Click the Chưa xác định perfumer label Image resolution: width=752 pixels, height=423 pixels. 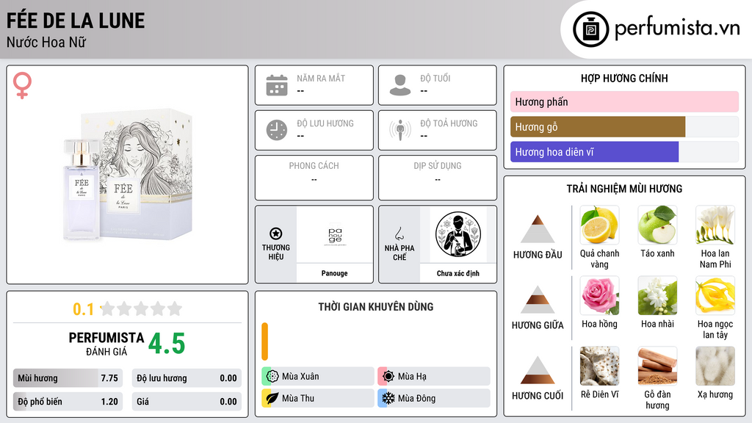458,273
